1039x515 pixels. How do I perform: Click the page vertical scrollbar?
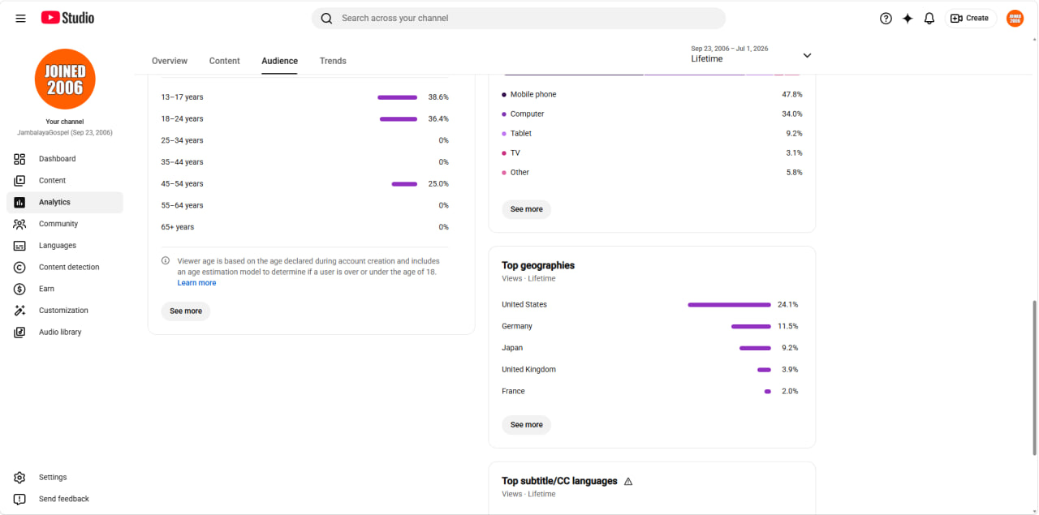click(1034, 377)
